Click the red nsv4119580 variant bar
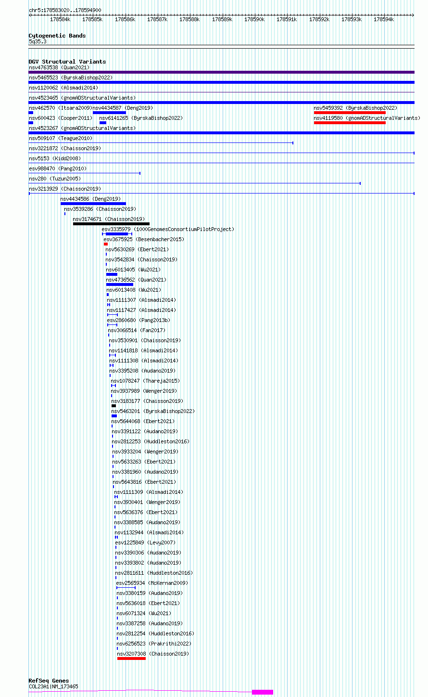 point(350,123)
